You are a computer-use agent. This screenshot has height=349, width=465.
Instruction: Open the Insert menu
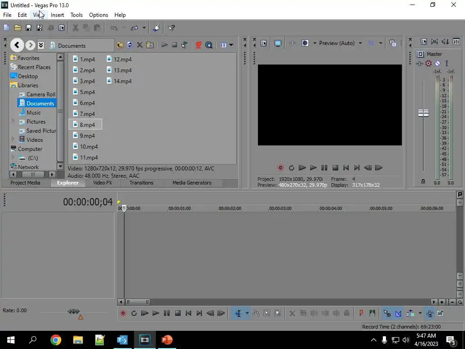click(57, 15)
